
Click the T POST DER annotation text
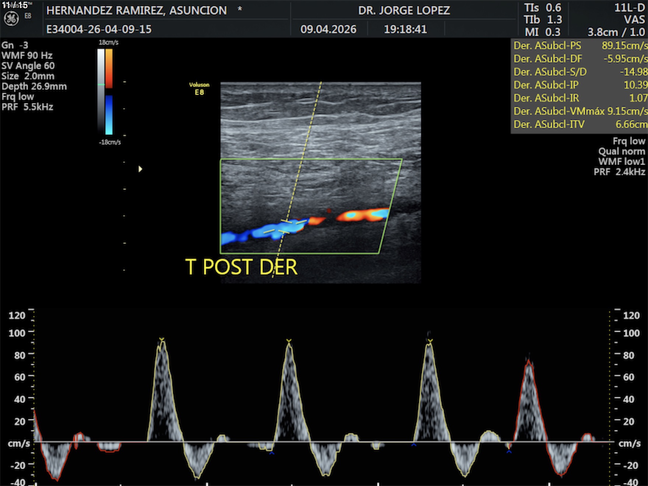pyautogui.click(x=241, y=267)
